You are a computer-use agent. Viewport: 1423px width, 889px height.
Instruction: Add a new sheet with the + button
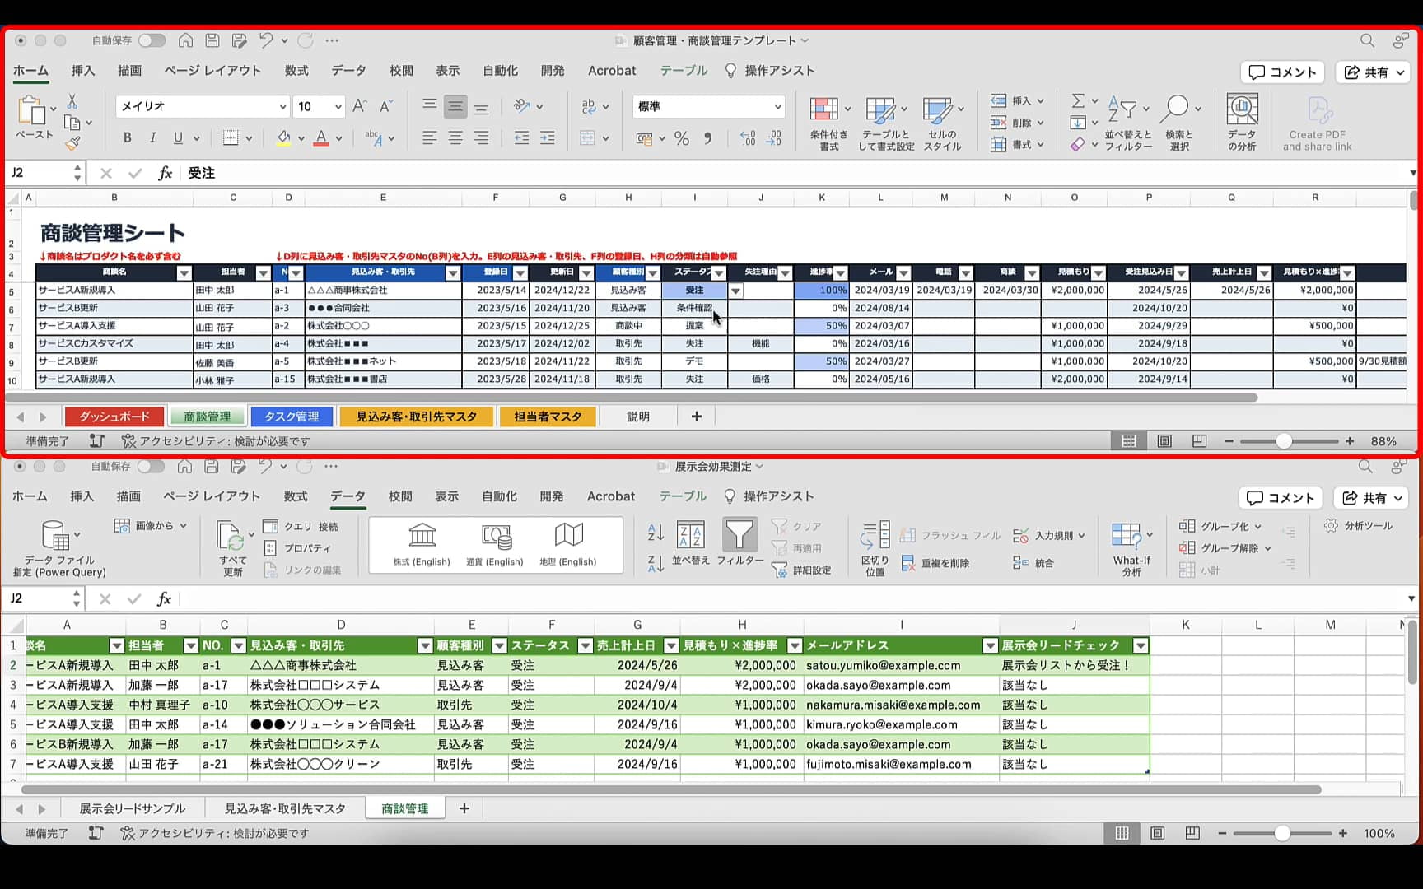695,416
